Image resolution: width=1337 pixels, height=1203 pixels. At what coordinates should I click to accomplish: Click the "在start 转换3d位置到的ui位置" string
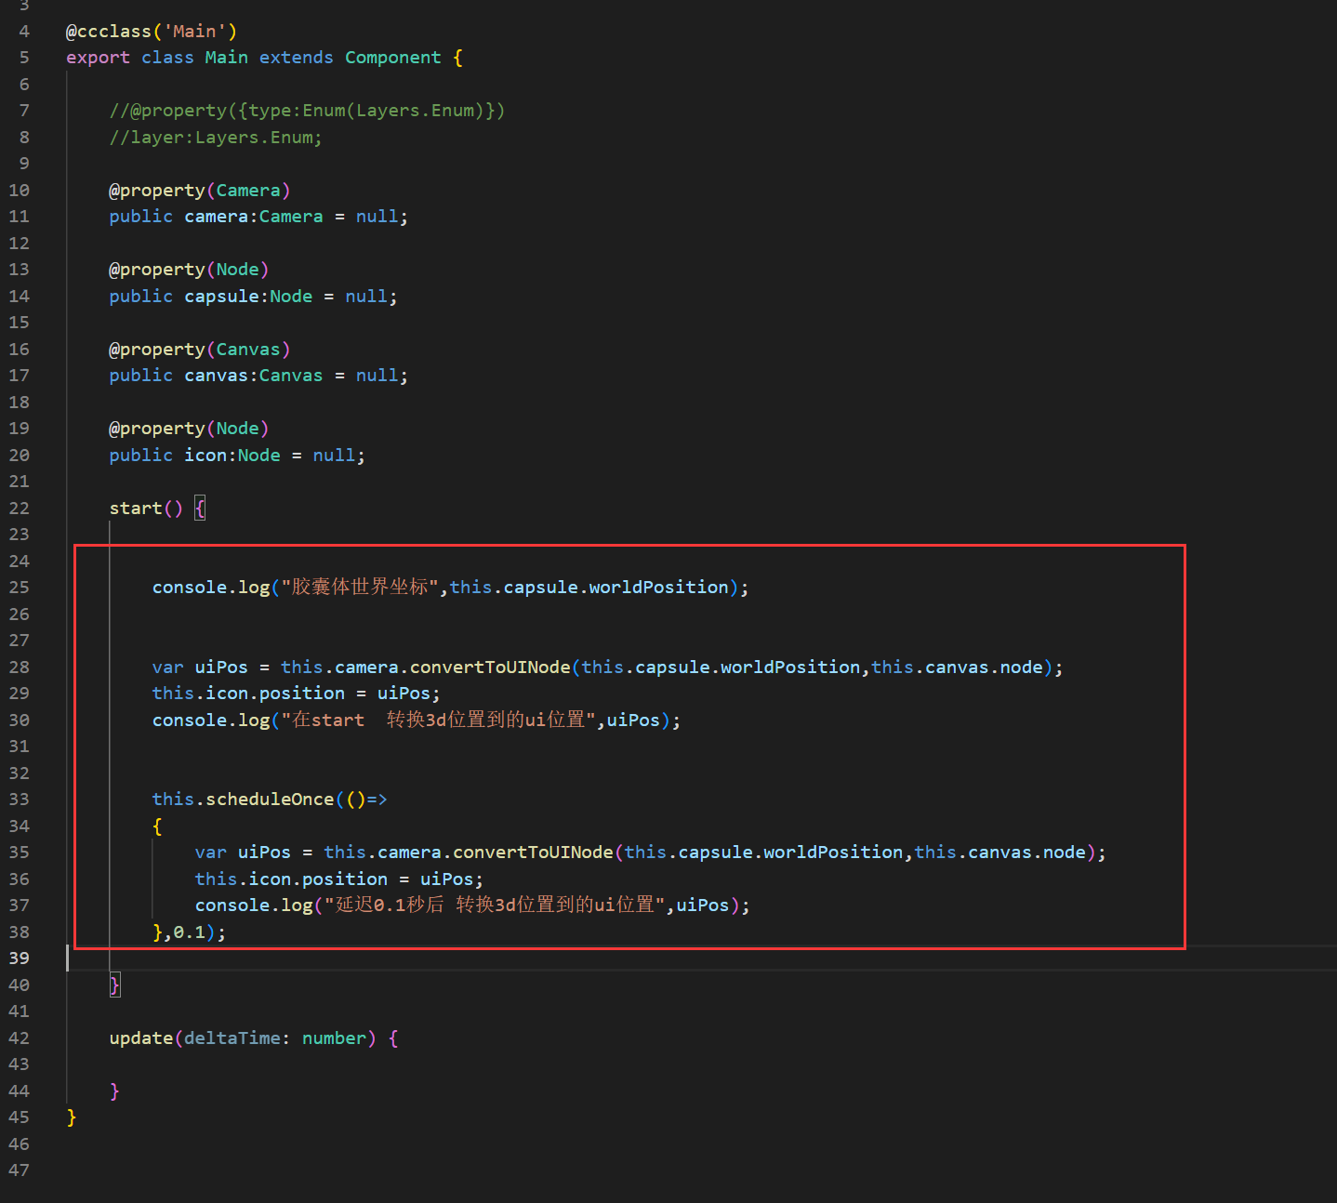coord(439,720)
